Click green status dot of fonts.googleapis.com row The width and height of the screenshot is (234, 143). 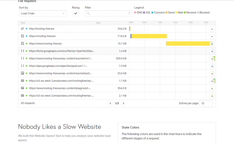coord(27,51)
